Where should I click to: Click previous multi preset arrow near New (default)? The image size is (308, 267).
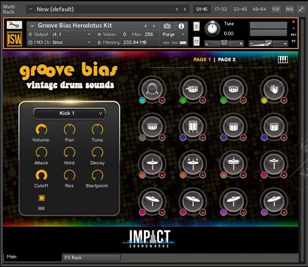coord(177,9)
